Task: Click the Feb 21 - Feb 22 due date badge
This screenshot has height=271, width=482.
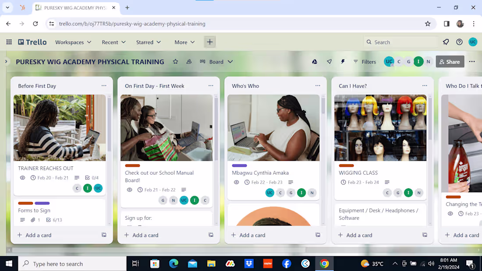Action: coord(156,190)
